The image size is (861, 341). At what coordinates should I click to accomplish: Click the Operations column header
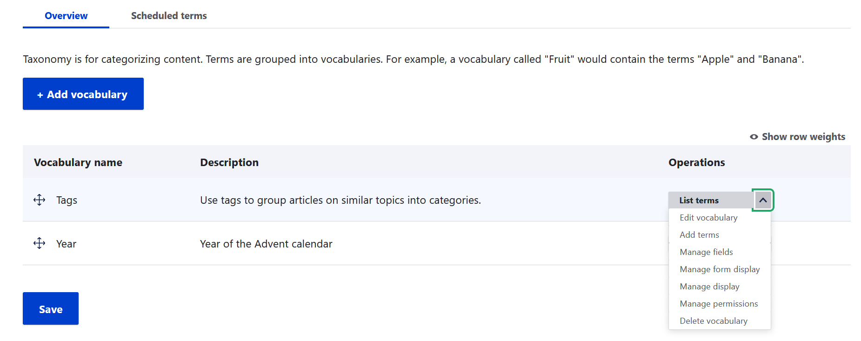click(x=696, y=162)
